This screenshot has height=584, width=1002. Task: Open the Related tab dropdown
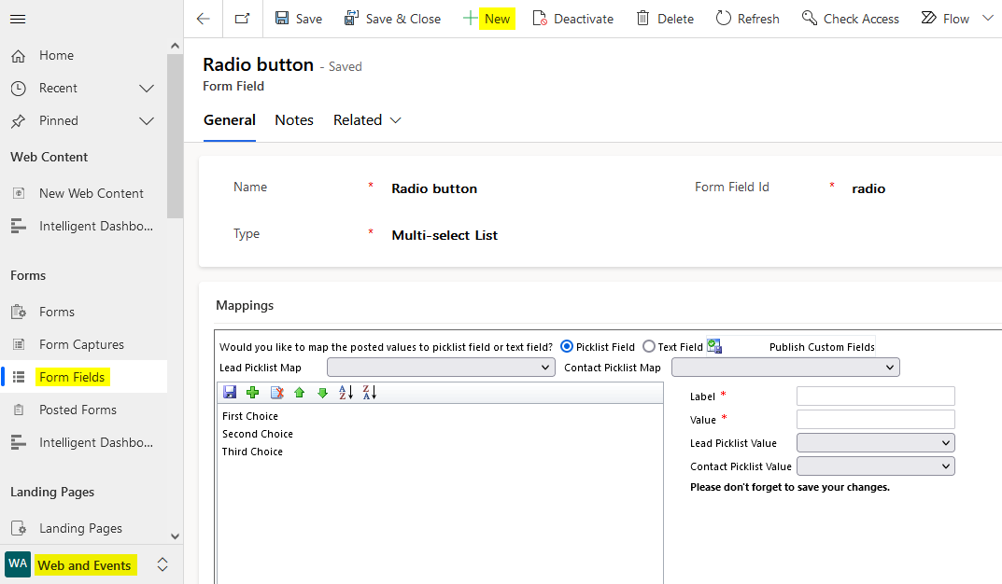click(x=367, y=120)
